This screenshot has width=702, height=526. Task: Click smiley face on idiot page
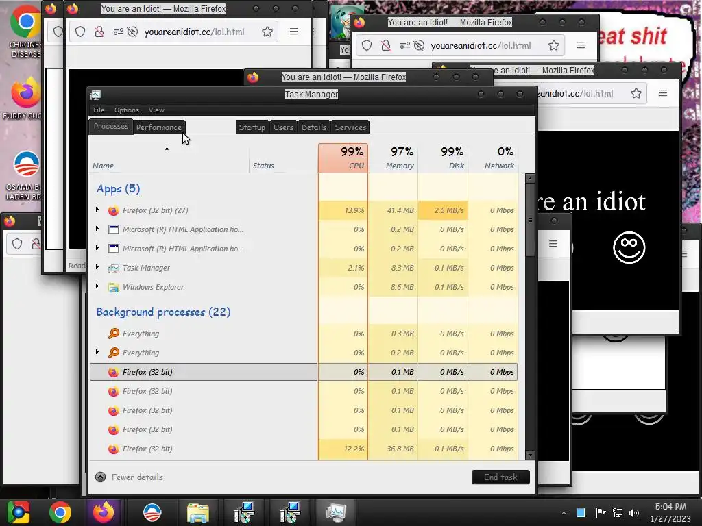[x=629, y=247]
